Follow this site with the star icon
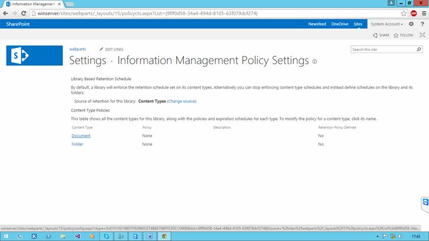 (404, 35)
